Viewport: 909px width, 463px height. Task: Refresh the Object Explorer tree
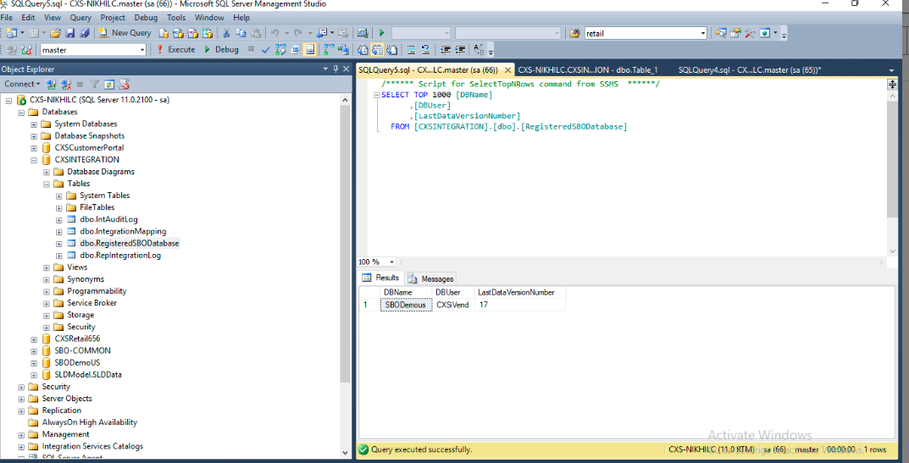point(109,84)
